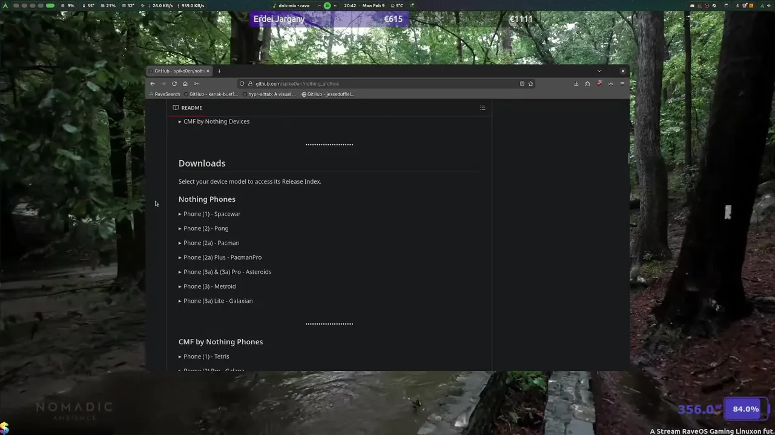Image resolution: width=775 pixels, height=435 pixels.
Task: Open a new browser tab with plus
Action: (x=219, y=71)
